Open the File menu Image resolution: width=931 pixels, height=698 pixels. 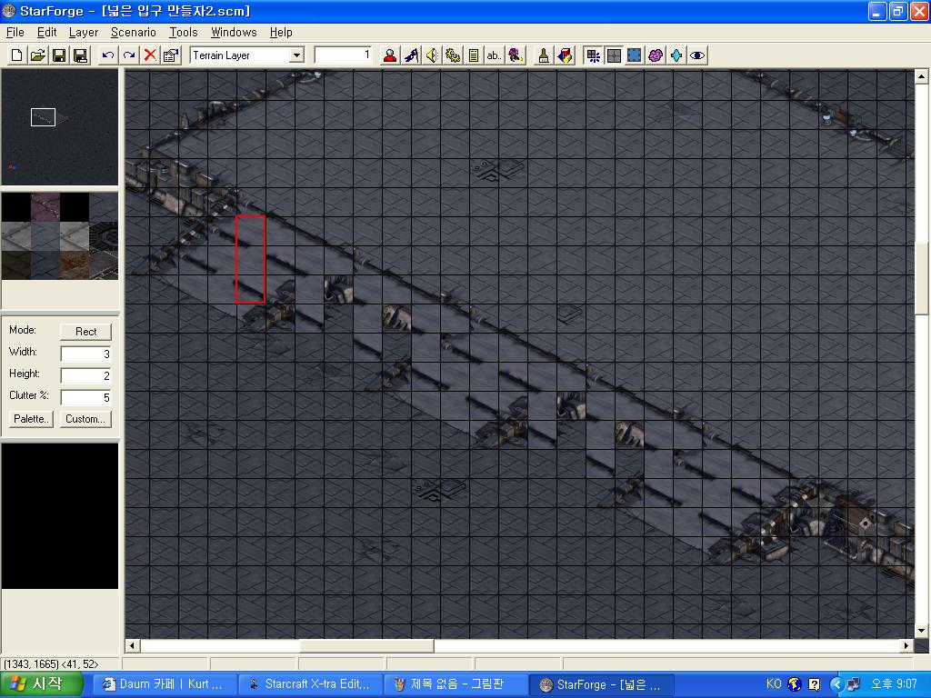15,32
